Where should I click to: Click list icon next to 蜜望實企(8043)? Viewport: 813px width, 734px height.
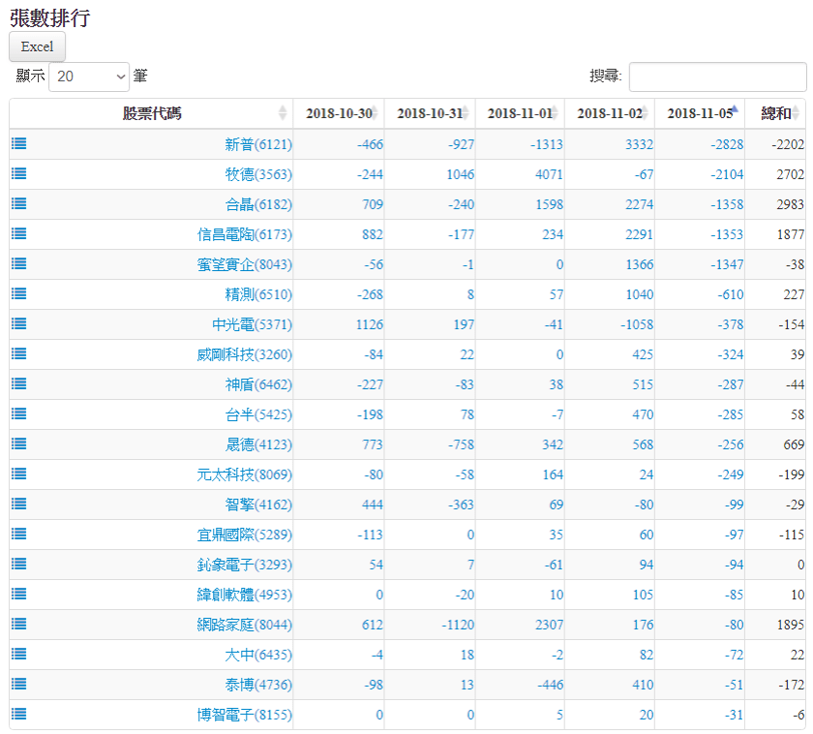pos(19,263)
